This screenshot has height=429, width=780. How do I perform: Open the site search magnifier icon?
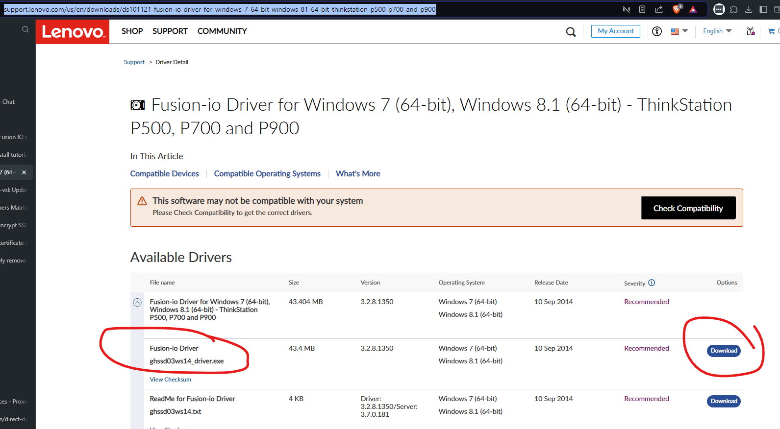click(571, 32)
